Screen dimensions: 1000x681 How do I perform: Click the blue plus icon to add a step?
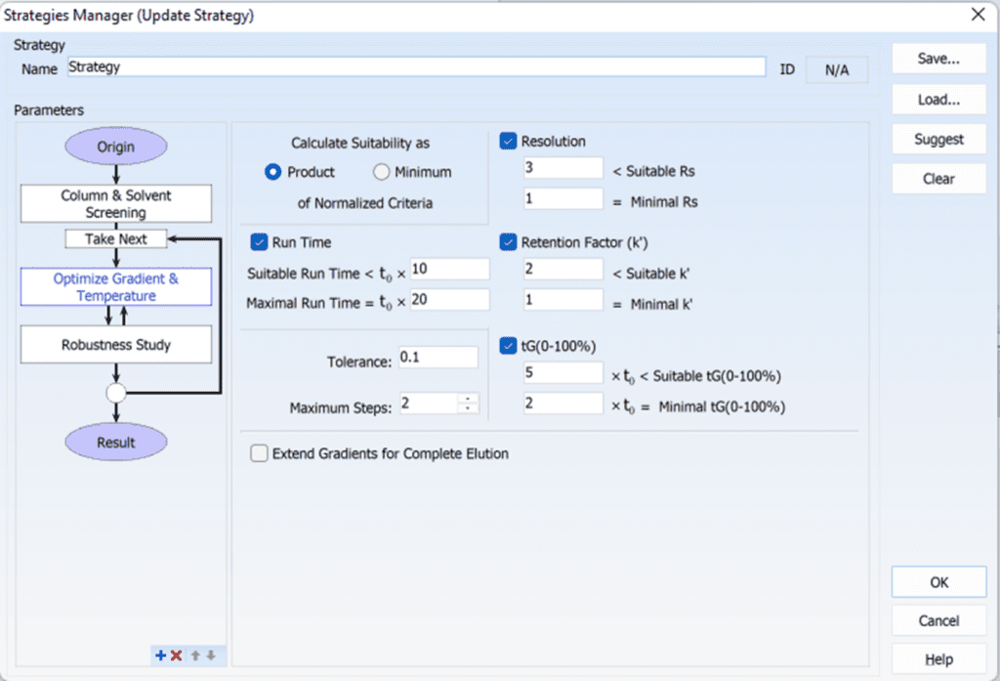pos(160,656)
